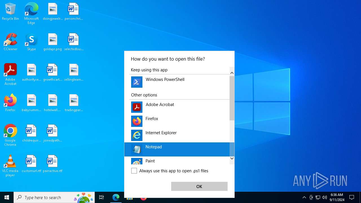The height and width of the screenshot is (203, 361).
Task: Select sellinglearn... image file on desktop
Action: [x=74, y=72]
